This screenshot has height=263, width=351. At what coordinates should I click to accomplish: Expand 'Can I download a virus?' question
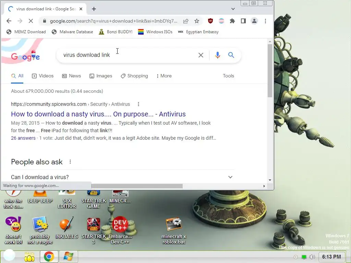122,177
